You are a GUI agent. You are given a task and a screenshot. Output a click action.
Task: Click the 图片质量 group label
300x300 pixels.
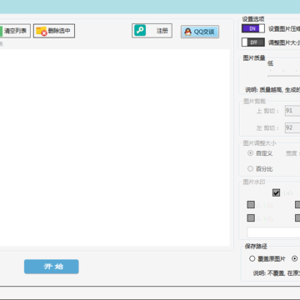[x=254, y=57]
